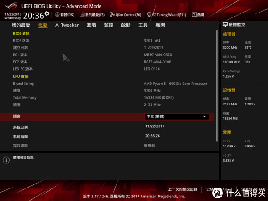
Task: Click EC2 版本 value RGE2-AM4-0106
Action: click(x=157, y=62)
